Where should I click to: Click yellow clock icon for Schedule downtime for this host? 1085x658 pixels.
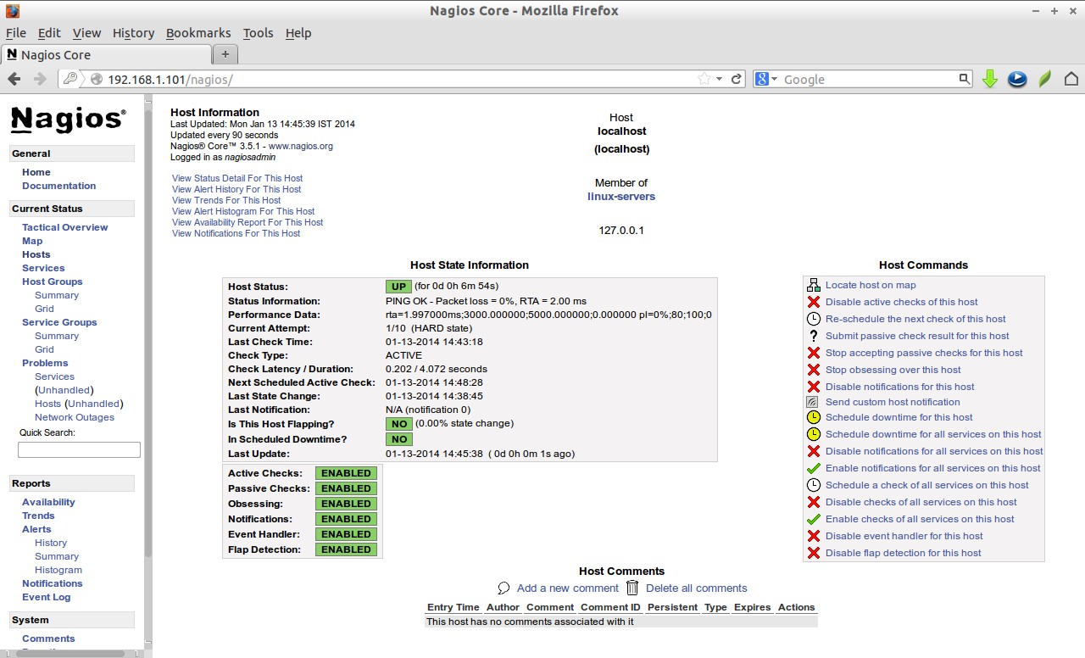click(814, 417)
